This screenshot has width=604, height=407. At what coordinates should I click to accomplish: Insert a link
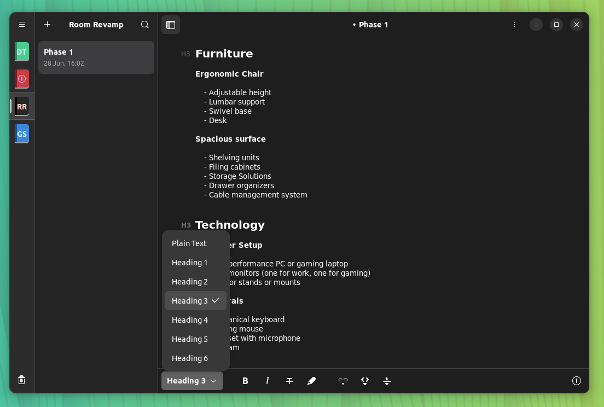[343, 381]
